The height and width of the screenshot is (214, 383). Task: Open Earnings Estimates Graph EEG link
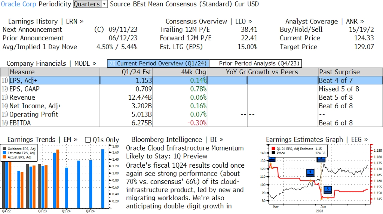tap(316, 140)
